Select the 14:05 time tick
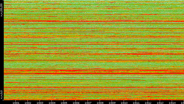The image size is (184, 104). 64,102
